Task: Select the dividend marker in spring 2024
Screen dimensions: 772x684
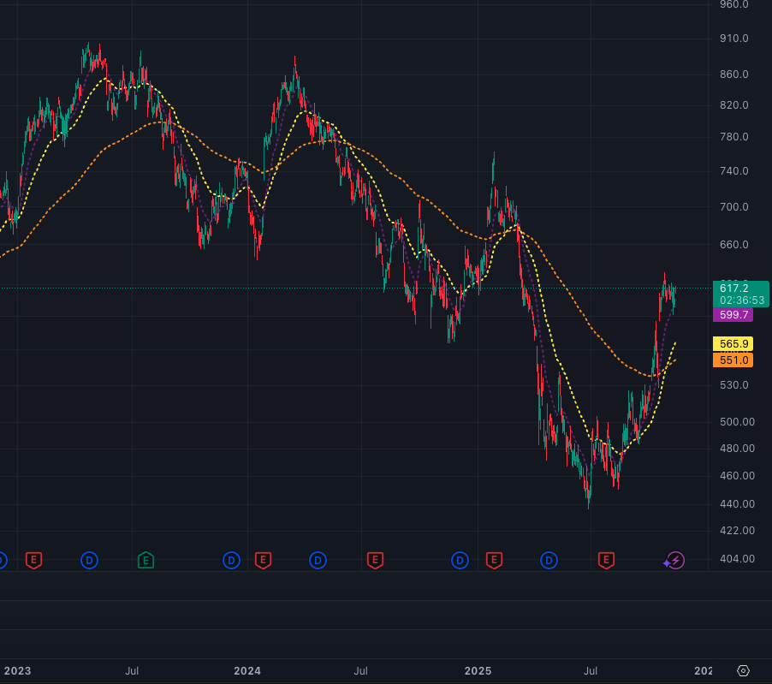Action: click(x=318, y=561)
